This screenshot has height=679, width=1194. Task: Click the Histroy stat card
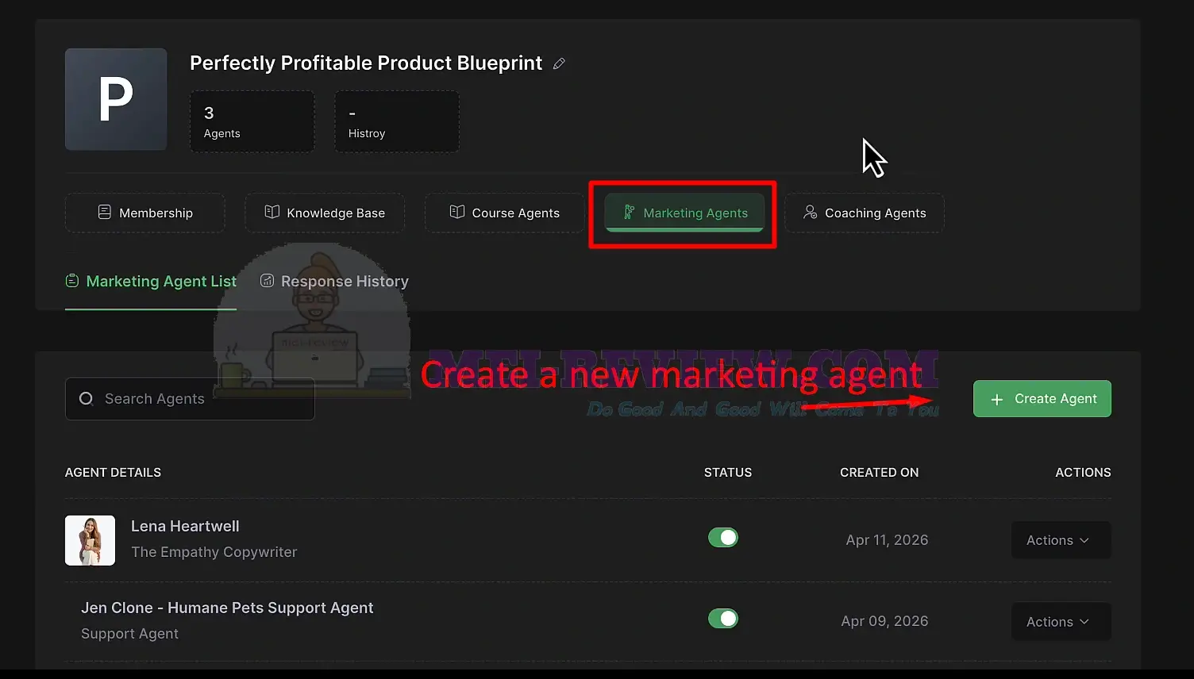click(x=397, y=121)
